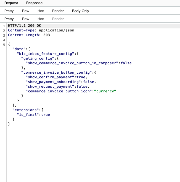Select Hex in the upper tab row
This screenshot has height=182, width=180.
[x=41, y=11]
